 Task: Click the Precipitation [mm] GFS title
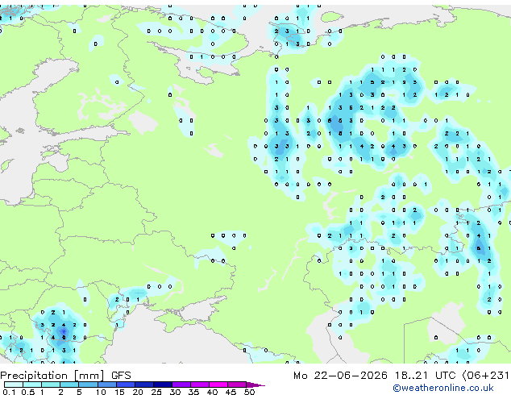click(65, 376)
